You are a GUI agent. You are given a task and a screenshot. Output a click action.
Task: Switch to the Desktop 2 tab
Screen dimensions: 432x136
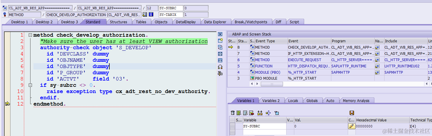click(44, 22)
